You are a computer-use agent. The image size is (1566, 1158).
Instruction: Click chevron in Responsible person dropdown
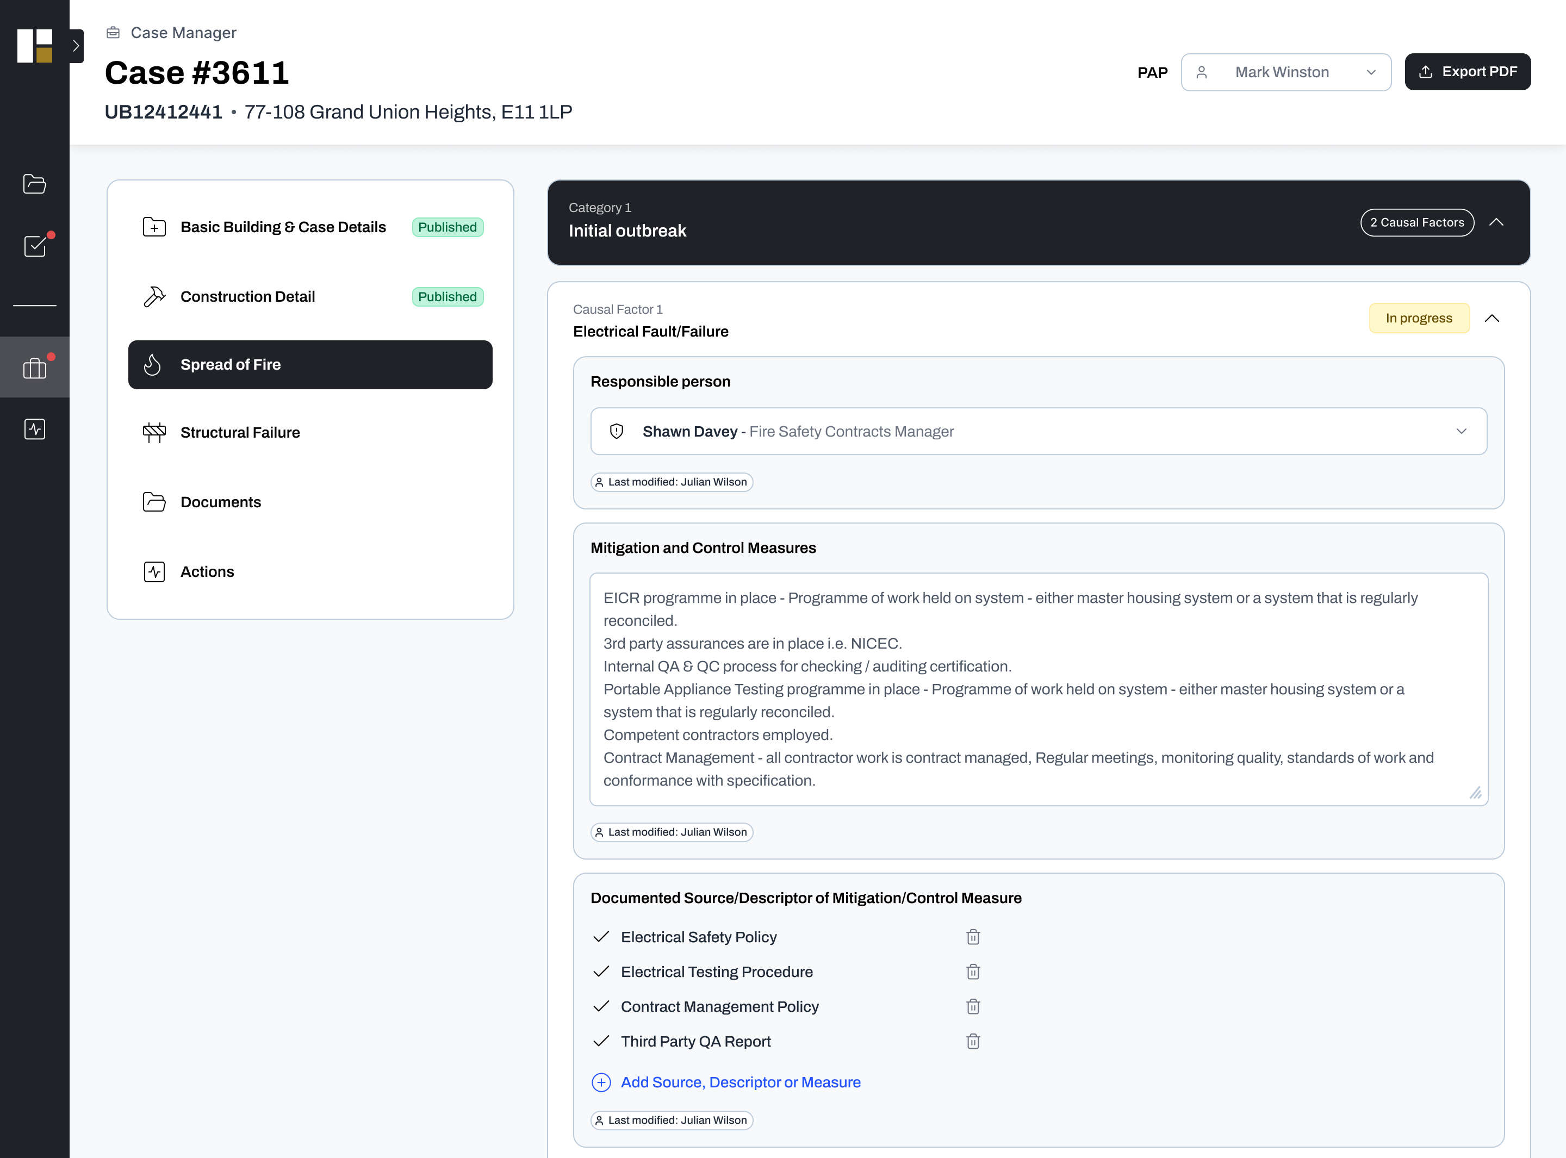(x=1461, y=431)
